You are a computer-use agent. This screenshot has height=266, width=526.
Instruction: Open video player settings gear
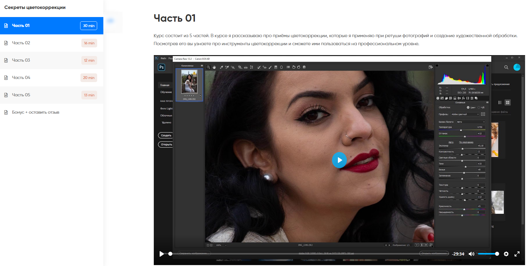[x=506, y=254]
